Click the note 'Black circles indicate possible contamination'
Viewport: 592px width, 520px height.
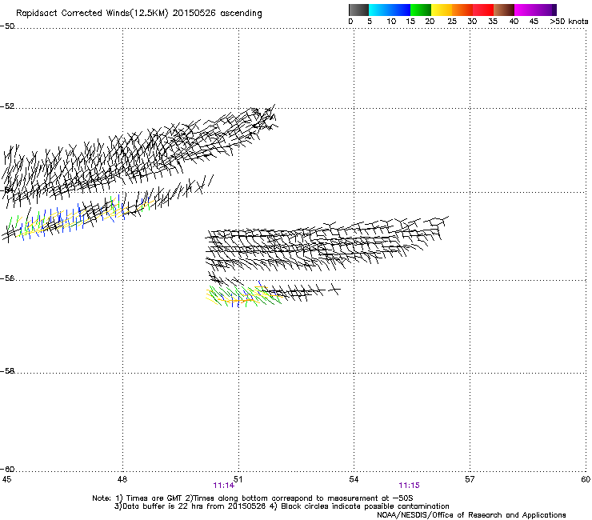tap(365, 506)
